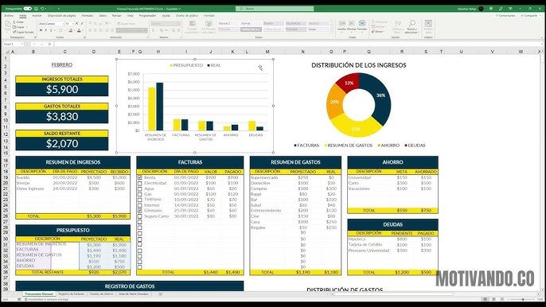
Task: Expand the Name Box dropdown arrow
Action: point(21,45)
